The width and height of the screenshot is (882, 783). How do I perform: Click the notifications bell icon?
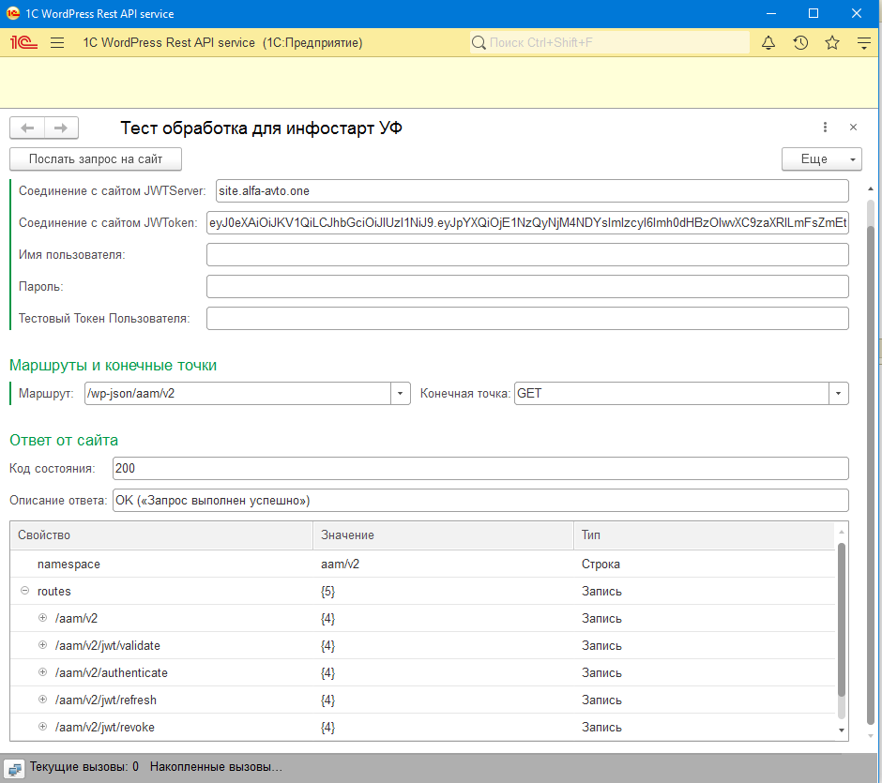[768, 43]
